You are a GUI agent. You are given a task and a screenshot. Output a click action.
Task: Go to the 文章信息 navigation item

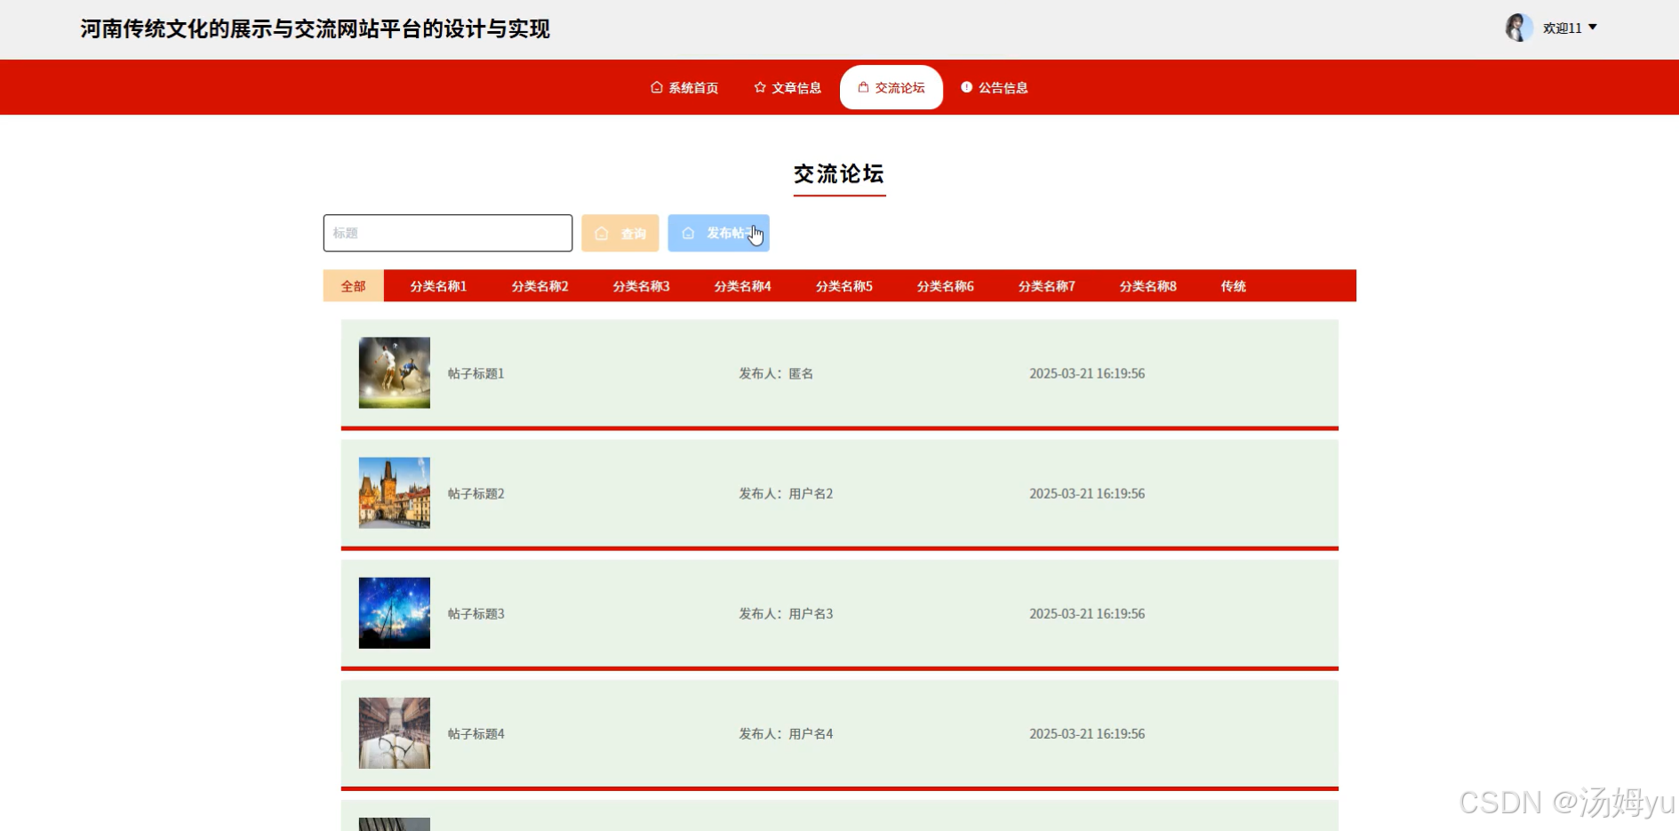click(788, 87)
